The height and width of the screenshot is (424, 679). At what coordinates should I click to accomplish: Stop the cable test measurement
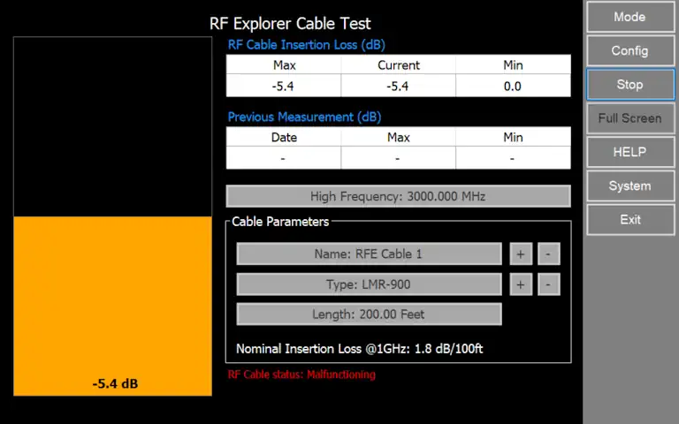629,85
